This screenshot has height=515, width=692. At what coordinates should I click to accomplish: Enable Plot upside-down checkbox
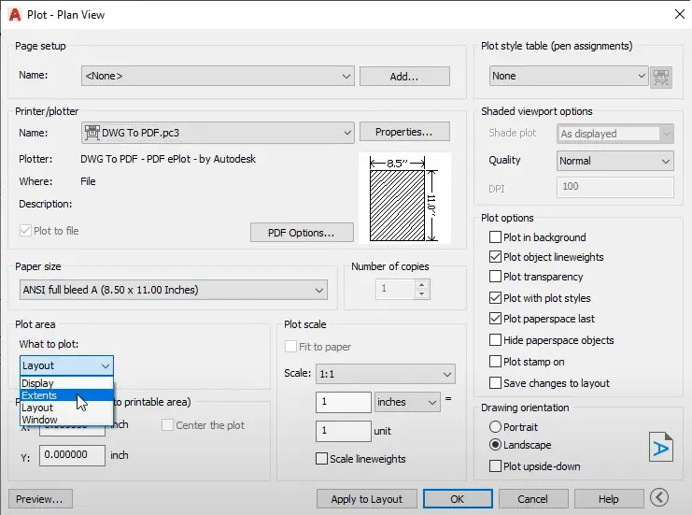point(495,466)
